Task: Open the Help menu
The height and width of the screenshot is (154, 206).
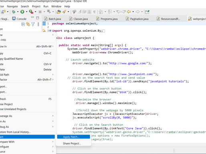Action: click(67, 6)
